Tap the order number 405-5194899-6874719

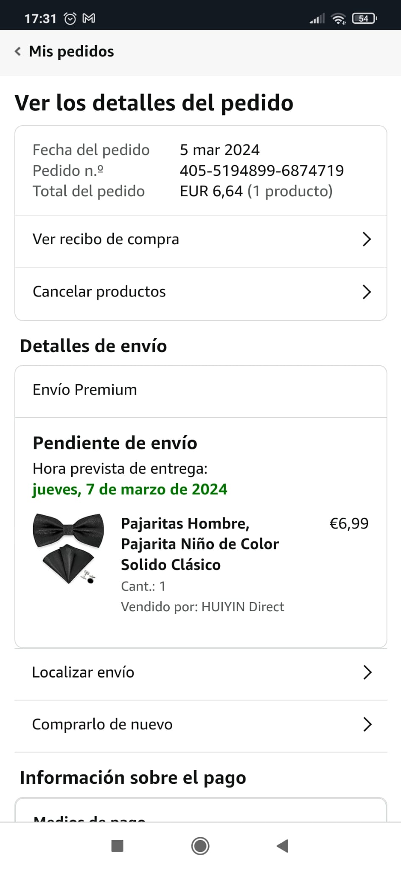(261, 171)
